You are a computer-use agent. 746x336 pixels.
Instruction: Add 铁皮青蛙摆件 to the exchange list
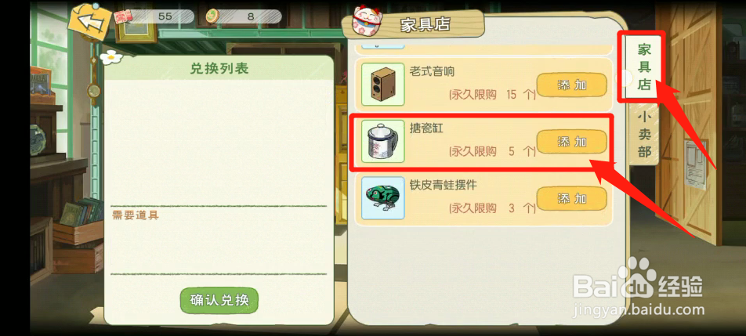click(x=572, y=199)
